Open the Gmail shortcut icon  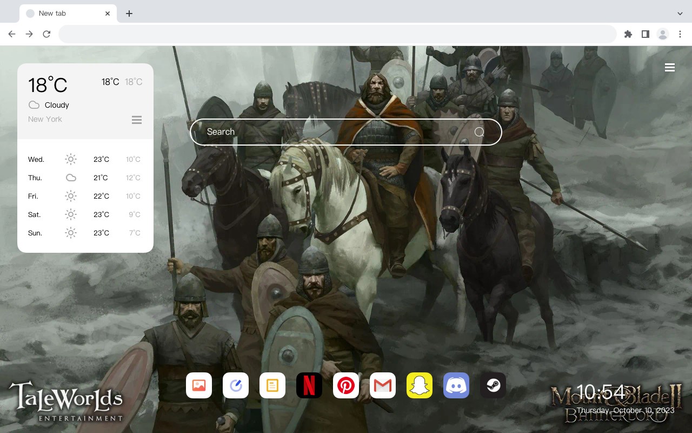[x=383, y=385]
